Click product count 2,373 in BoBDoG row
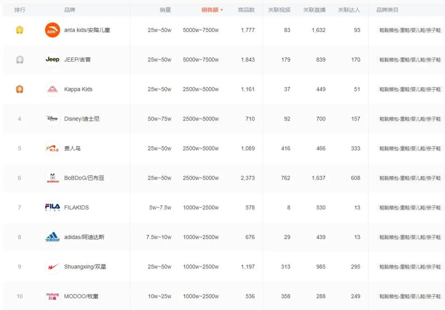The width and height of the screenshot is (445, 310). coord(248,178)
